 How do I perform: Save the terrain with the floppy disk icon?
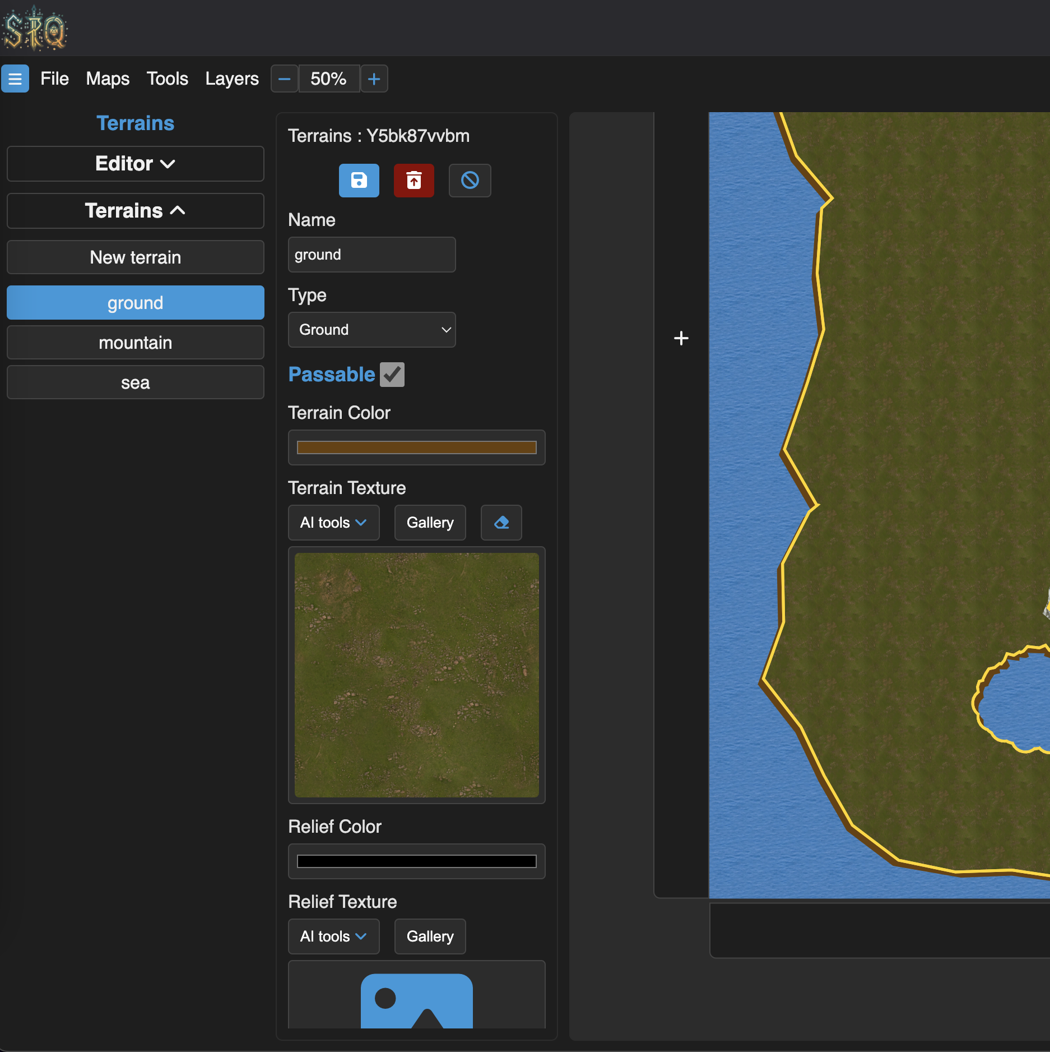(359, 181)
